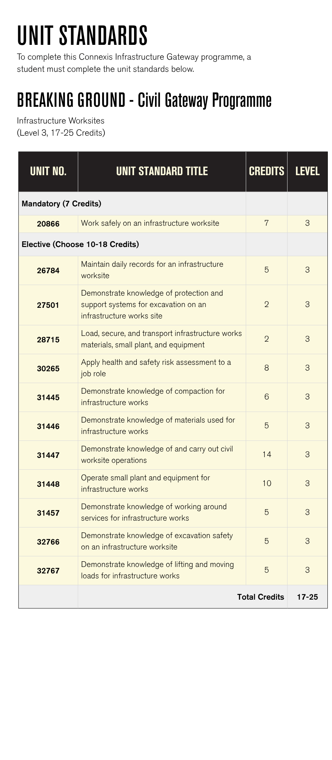
Task: Click the UNIT STANDARD TITLE column header
Action: tap(162, 171)
